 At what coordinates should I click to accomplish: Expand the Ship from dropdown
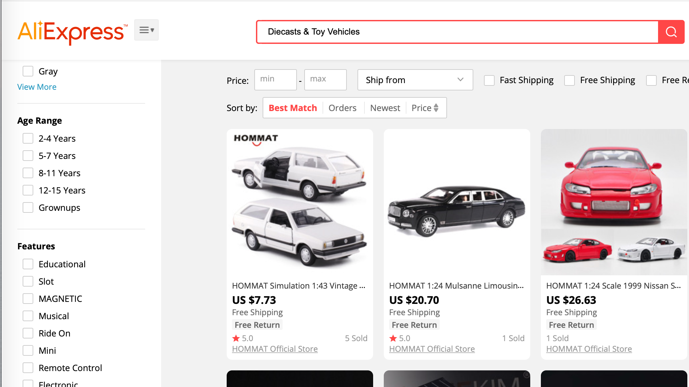pos(415,80)
